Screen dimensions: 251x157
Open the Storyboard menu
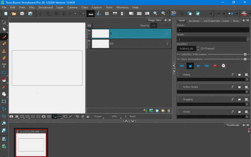click(x=46, y=7)
